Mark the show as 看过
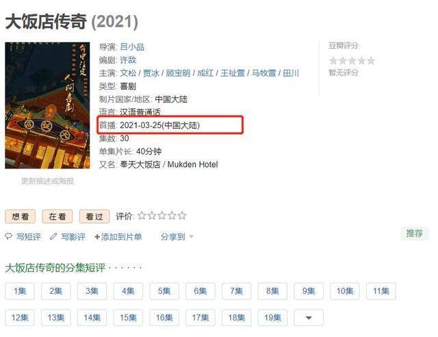This screenshot has height=337, width=438. pyautogui.click(x=94, y=216)
